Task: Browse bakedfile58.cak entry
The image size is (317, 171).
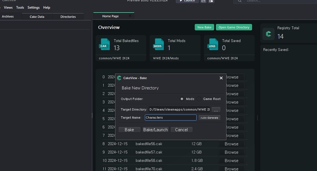Action: [231, 160]
